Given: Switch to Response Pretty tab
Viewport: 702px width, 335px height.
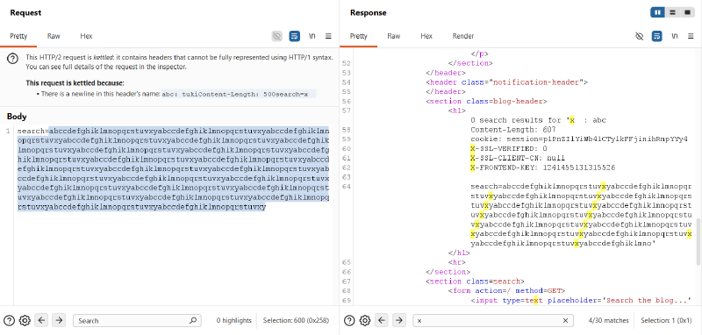Looking at the screenshot, I should tap(358, 36).
